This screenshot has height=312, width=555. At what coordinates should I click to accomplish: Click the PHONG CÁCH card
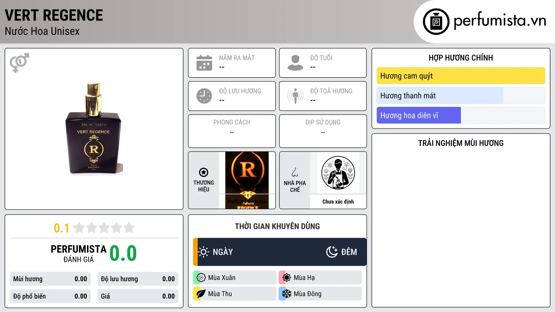232,131
